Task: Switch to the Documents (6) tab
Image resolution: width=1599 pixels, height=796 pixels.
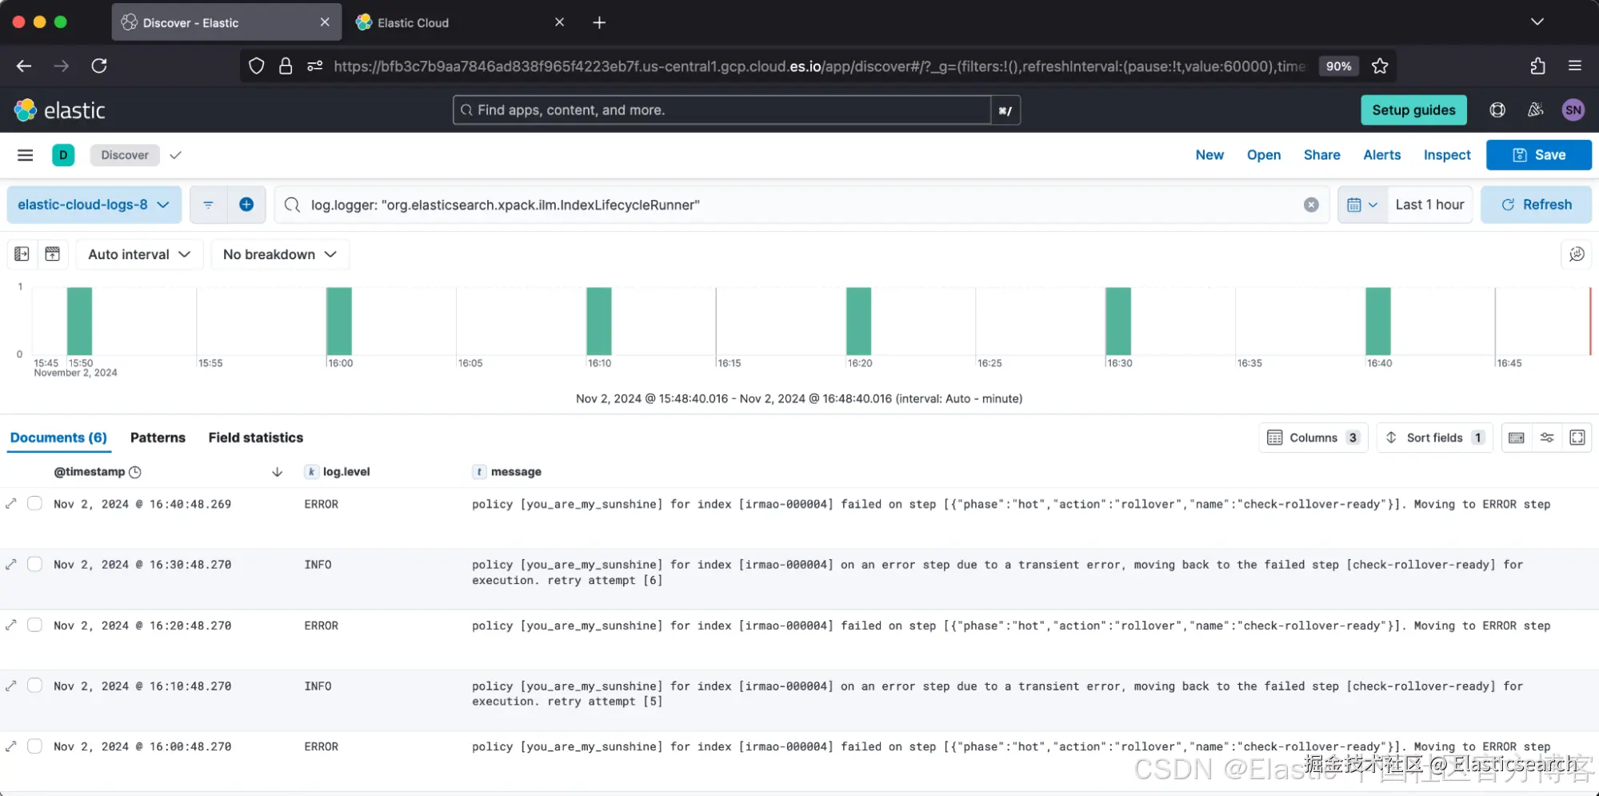Action: (x=58, y=438)
